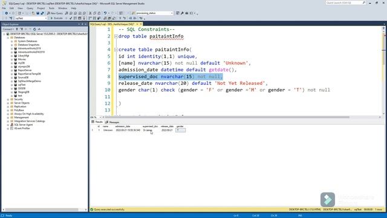
Task: Click the Paste clipboard icon
Action: click(x=99, y=13)
